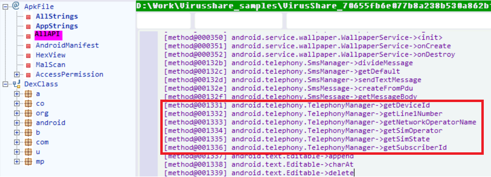This screenshot has height=177, width=491.
Task: Expand the 'co' package node
Action: [17, 103]
